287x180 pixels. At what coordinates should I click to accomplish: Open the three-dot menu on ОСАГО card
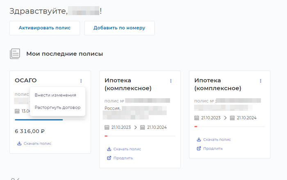tap(81, 81)
